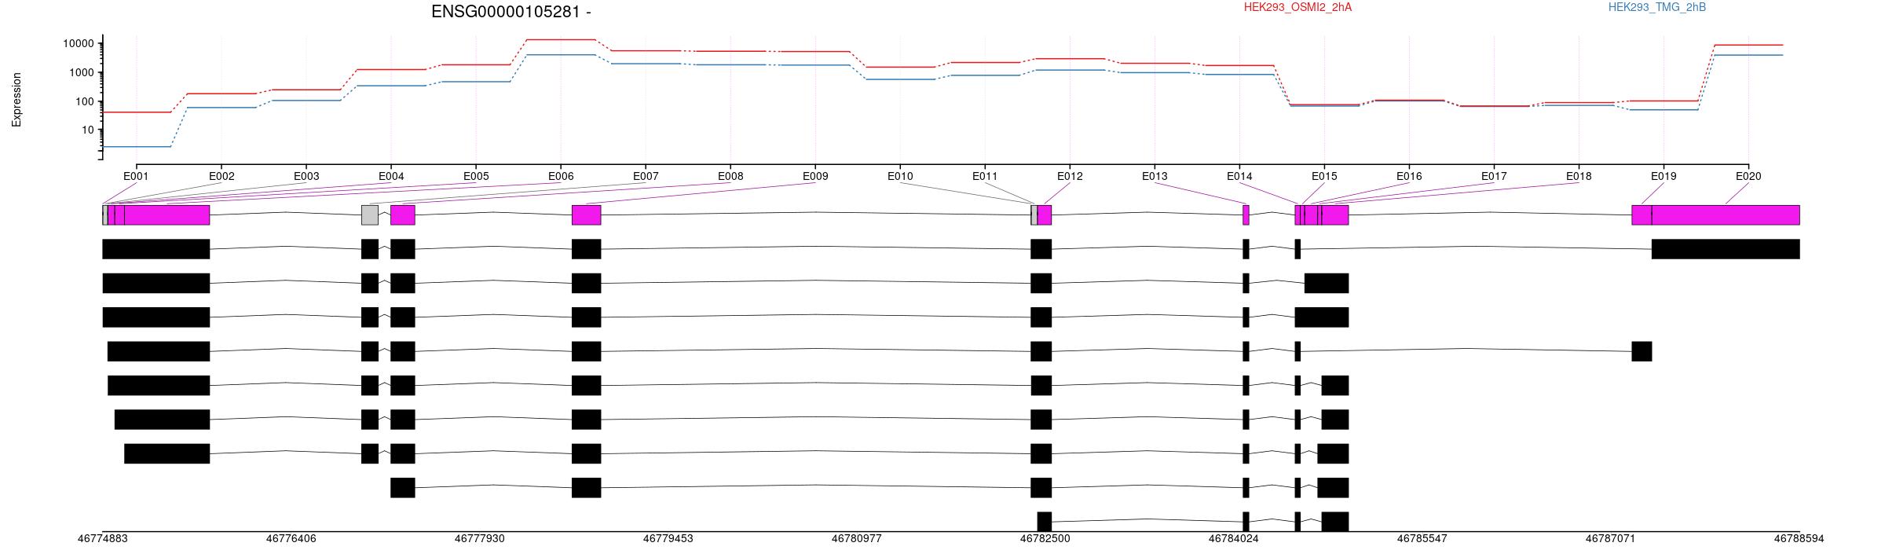Click the E006 exon label

coord(561,177)
